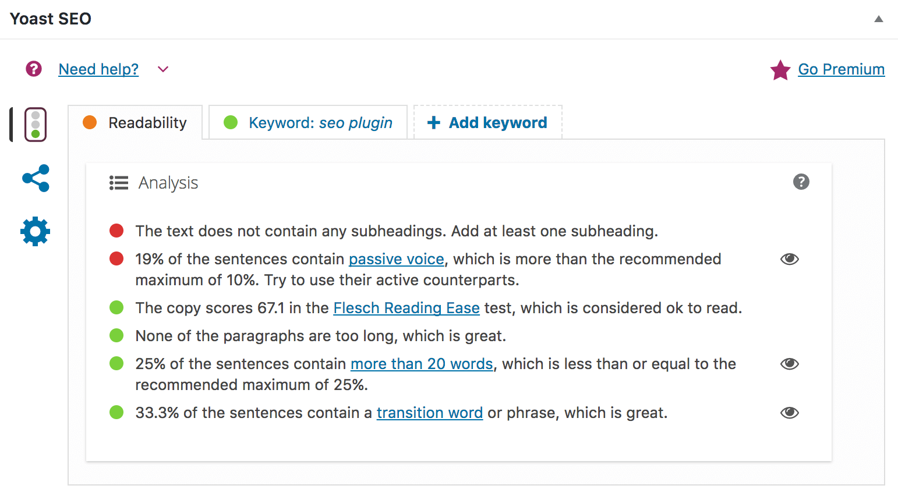This screenshot has height=496, width=898.
Task: Click text 'The text does not contain any subheadings'
Action: click(291, 231)
